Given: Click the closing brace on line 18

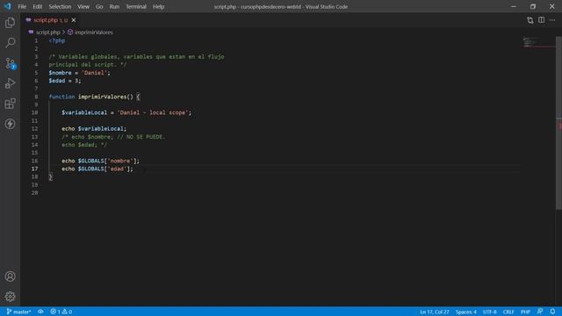Looking at the screenshot, I should coord(51,176).
